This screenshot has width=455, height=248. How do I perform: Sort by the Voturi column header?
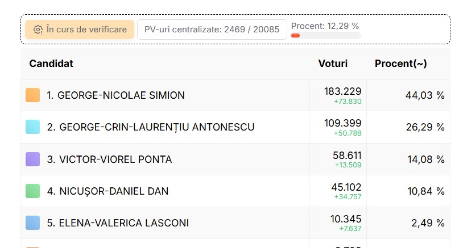pos(333,64)
